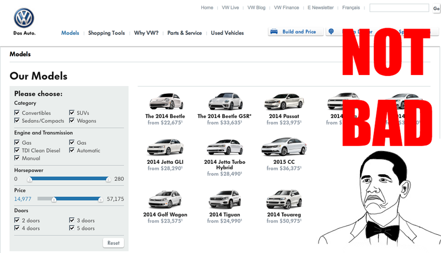Click the Build and Price button

[x=295, y=32]
